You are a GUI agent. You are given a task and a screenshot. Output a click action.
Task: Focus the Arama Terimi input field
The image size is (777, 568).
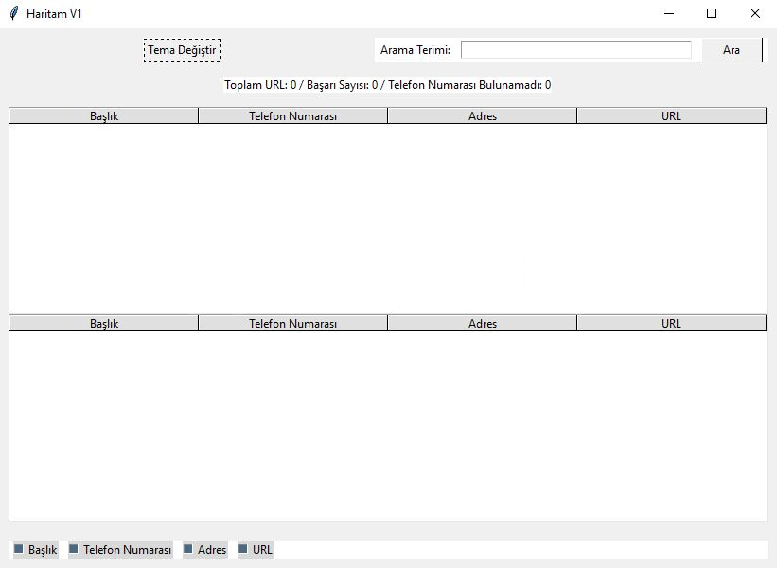[575, 49]
